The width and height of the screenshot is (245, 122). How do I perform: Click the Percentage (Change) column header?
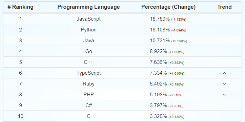tap(168, 7)
